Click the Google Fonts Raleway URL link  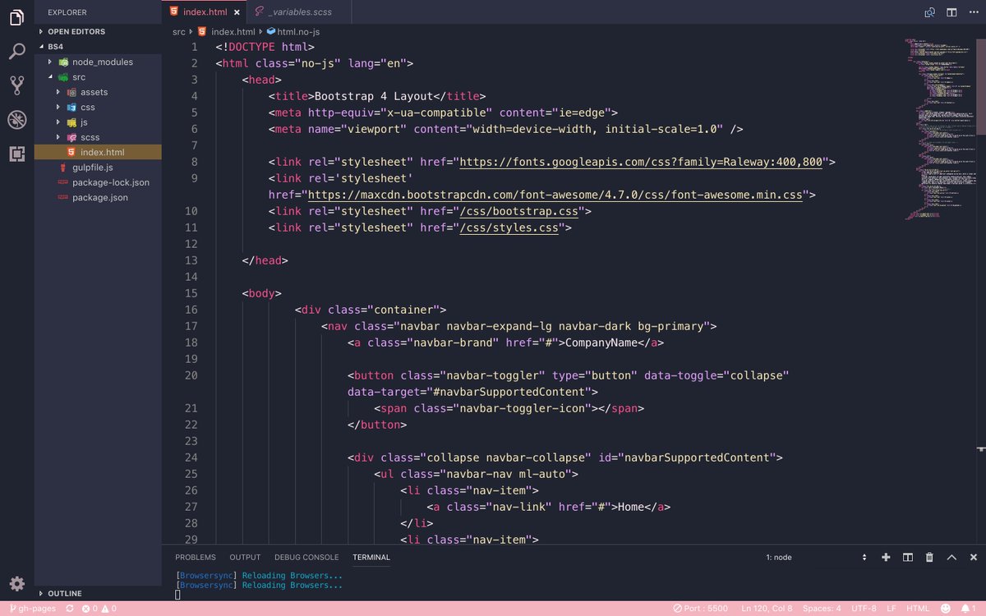[641, 162]
